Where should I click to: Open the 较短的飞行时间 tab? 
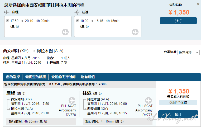tap(63, 77)
